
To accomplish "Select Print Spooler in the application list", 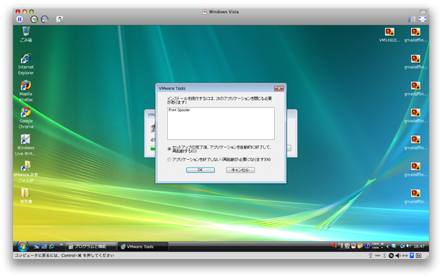I will [180, 110].
